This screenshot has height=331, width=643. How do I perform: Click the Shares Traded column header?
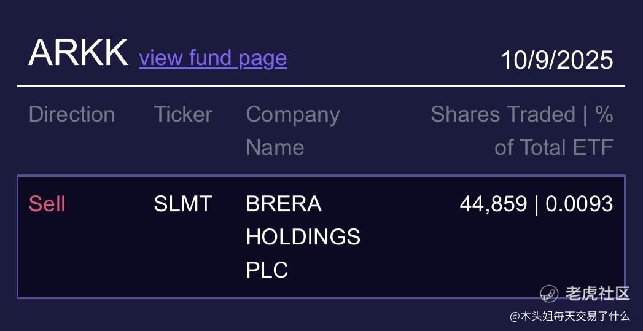(503, 115)
